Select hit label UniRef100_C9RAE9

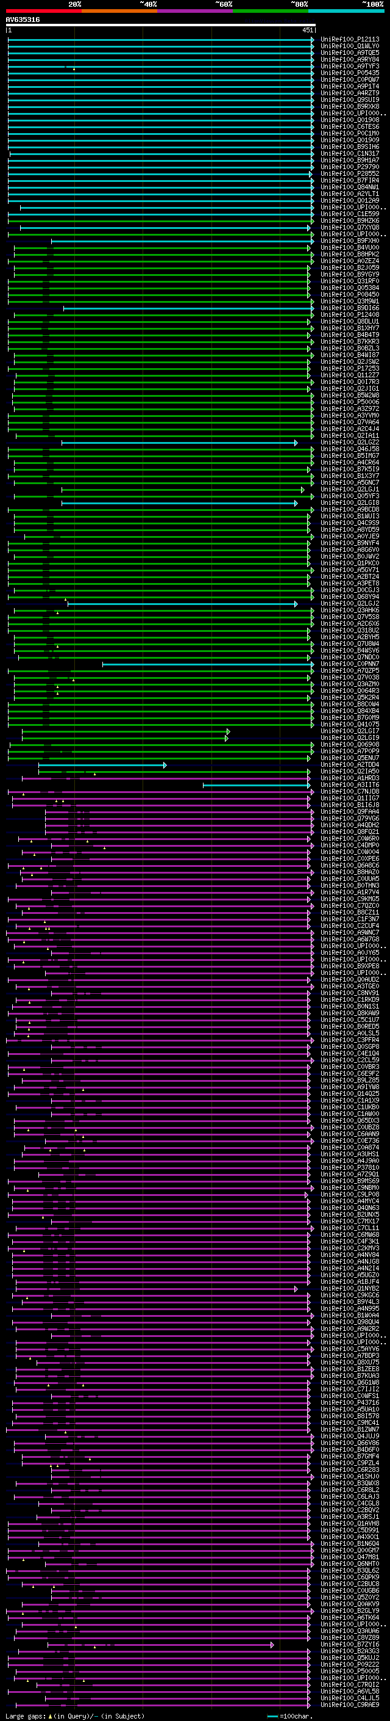pyautogui.click(x=350, y=1705)
